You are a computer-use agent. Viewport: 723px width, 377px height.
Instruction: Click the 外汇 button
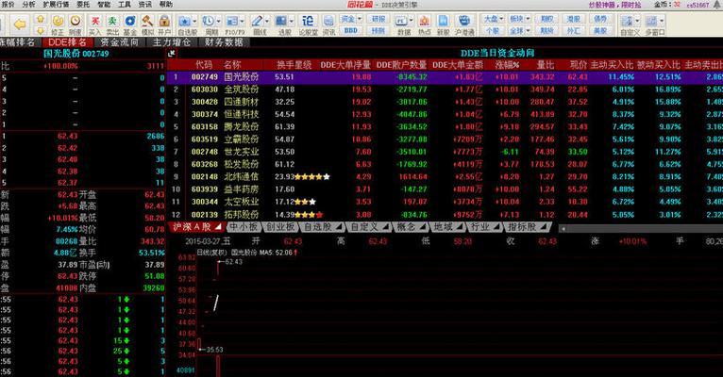(x=573, y=30)
